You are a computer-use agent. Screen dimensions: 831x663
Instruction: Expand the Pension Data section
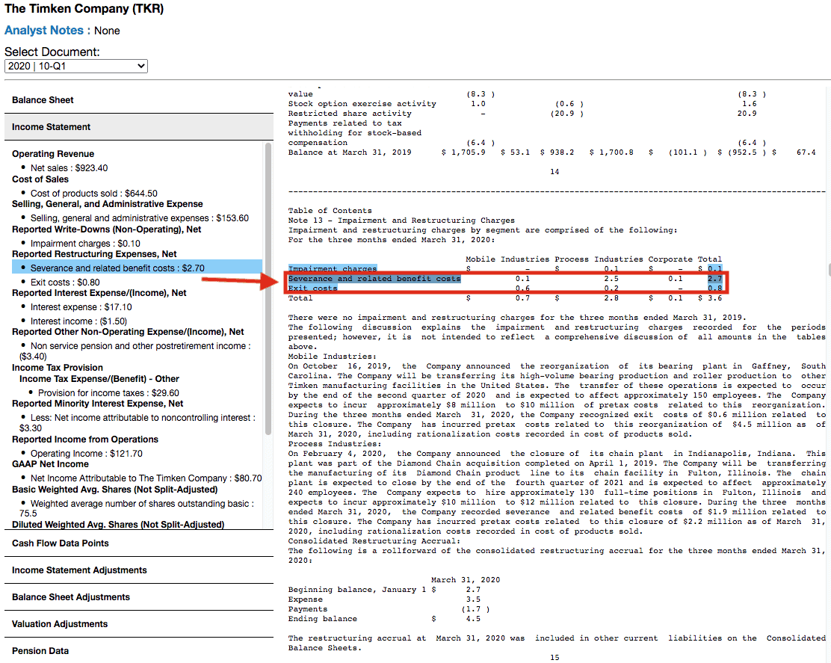[139, 651]
